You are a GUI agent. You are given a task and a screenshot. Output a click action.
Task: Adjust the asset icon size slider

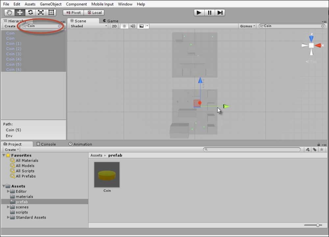click(x=318, y=225)
